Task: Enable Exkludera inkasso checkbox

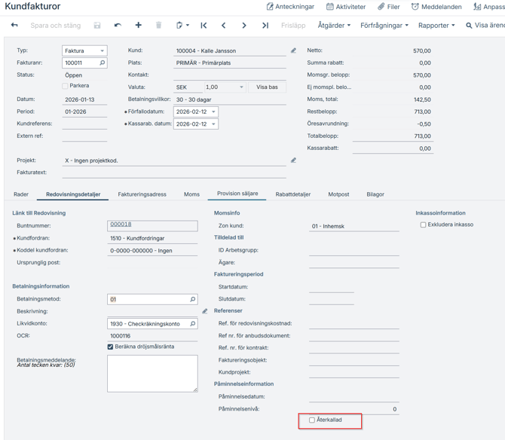Action: click(x=423, y=225)
